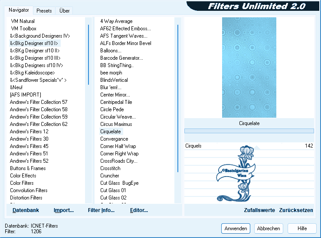The width and height of the screenshot is (321, 238).
Task: Click the Import... link
Action: tap(64, 210)
